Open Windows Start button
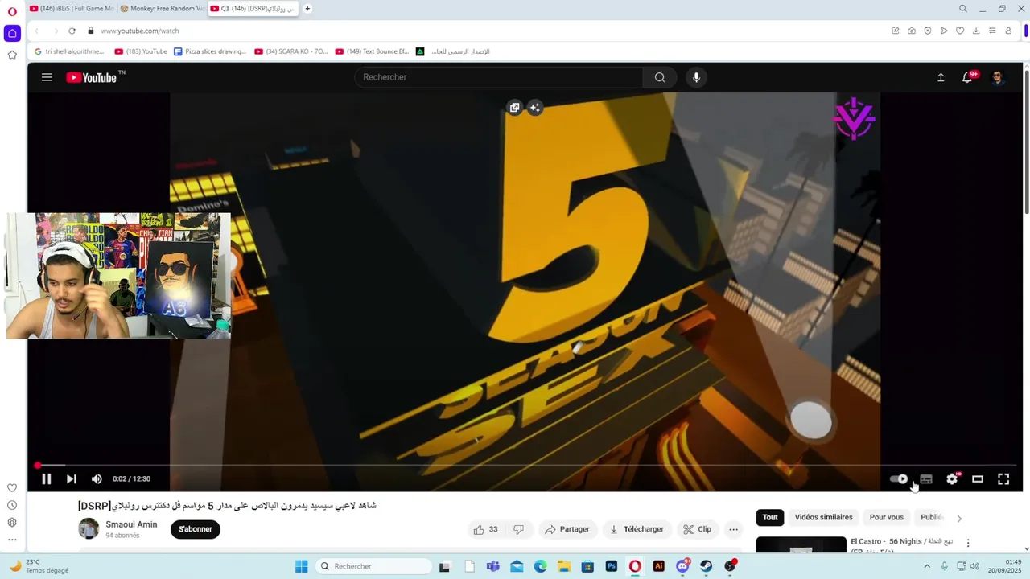1030x579 pixels. coord(301,566)
